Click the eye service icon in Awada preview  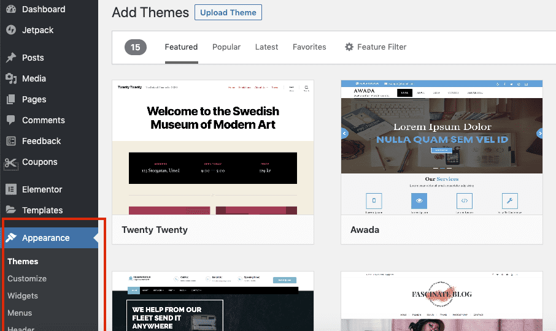coord(419,200)
